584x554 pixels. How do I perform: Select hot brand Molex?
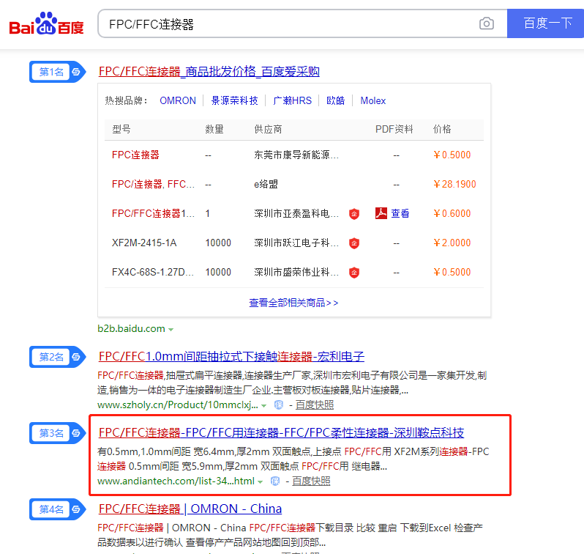(373, 100)
